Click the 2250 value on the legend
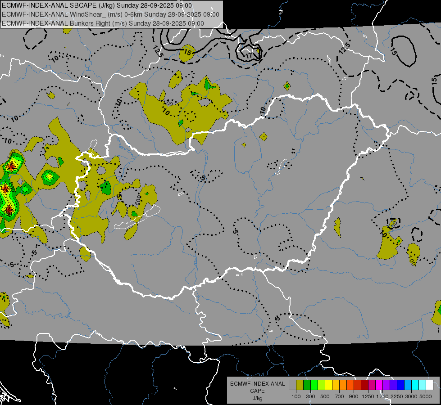Screen dimensions: 441x405 [x=396, y=396]
